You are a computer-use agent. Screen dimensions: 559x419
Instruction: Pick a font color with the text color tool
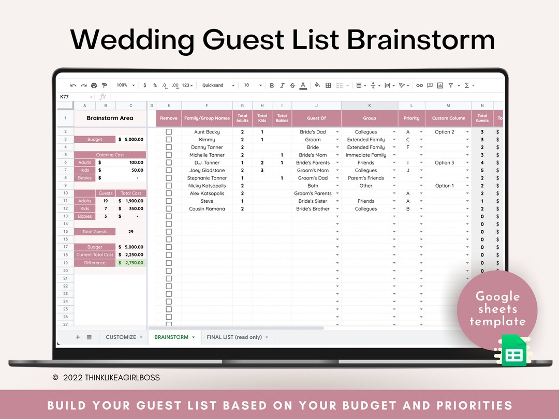(x=303, y=85)
